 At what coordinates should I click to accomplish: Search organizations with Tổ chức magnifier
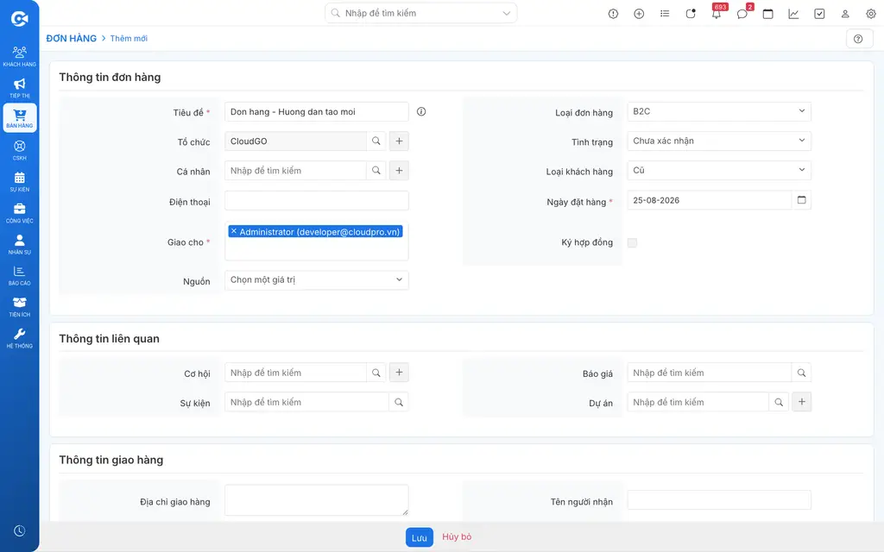coord(376,141)
